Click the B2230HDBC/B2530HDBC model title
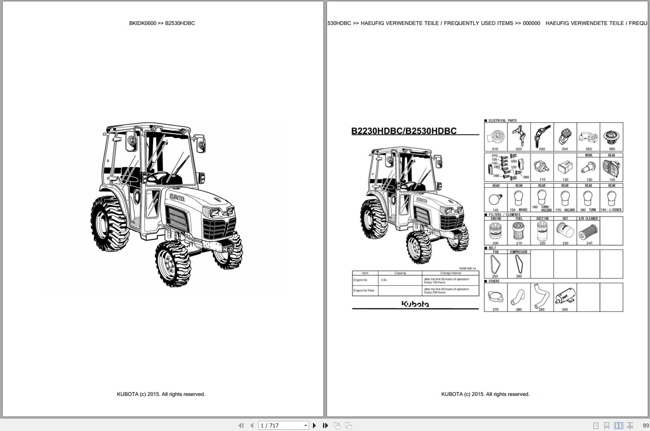 coord(404,131)
